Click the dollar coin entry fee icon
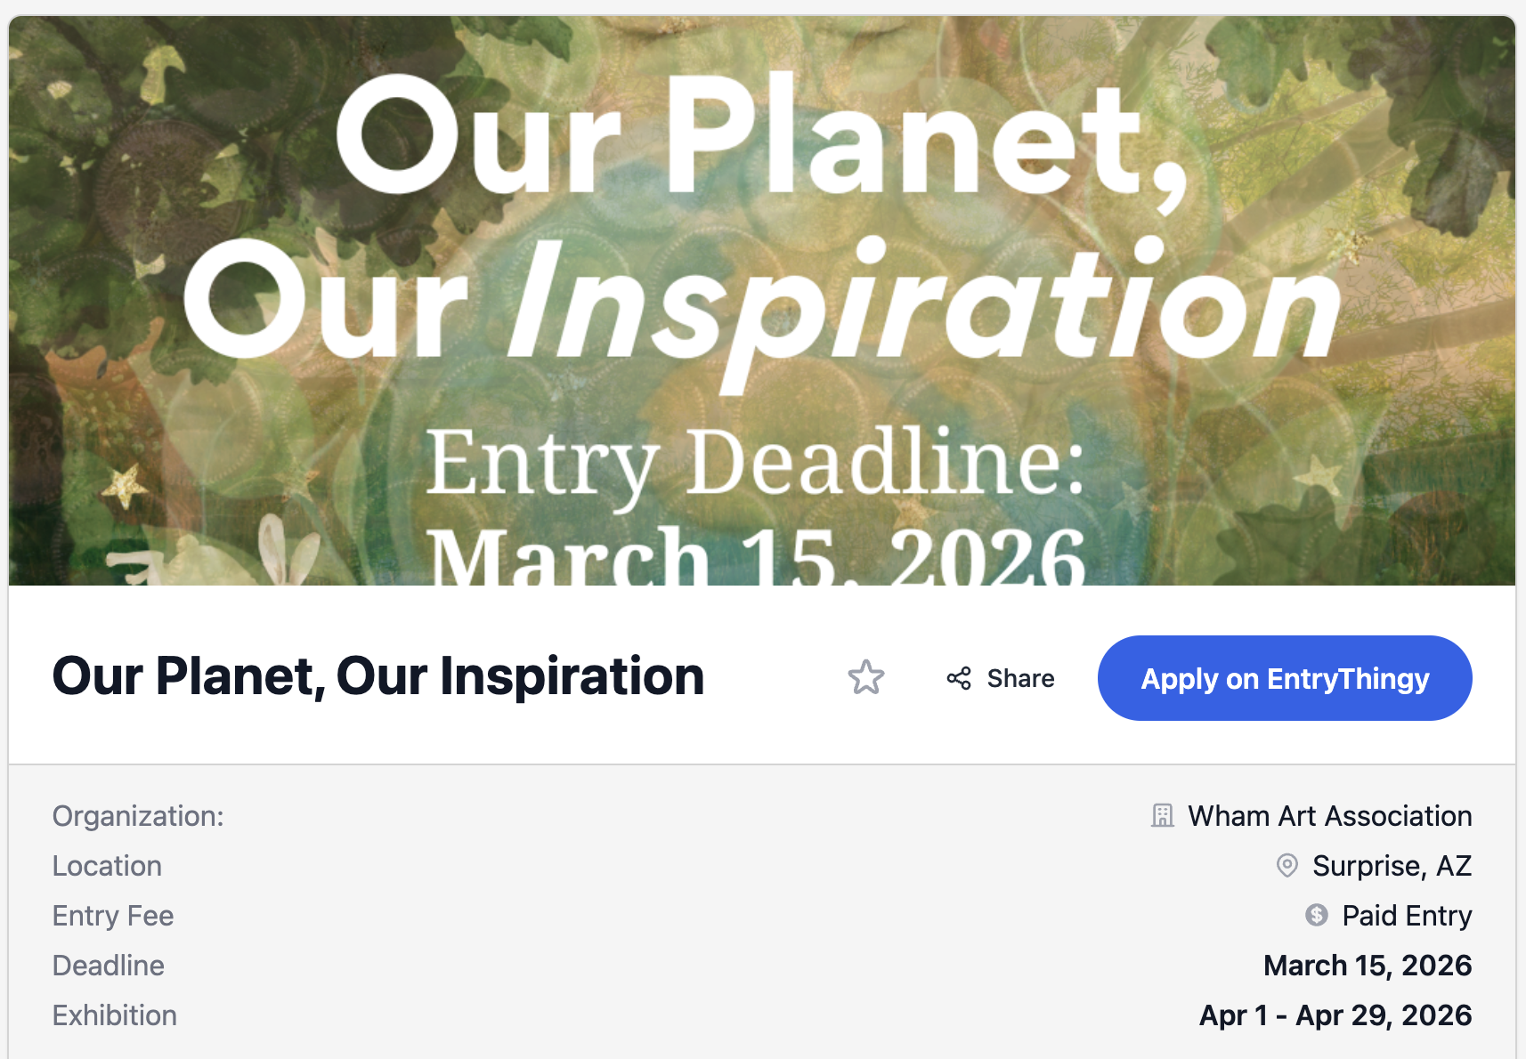Viewport: 1526px width, 1059px height. pos(1316,915)
